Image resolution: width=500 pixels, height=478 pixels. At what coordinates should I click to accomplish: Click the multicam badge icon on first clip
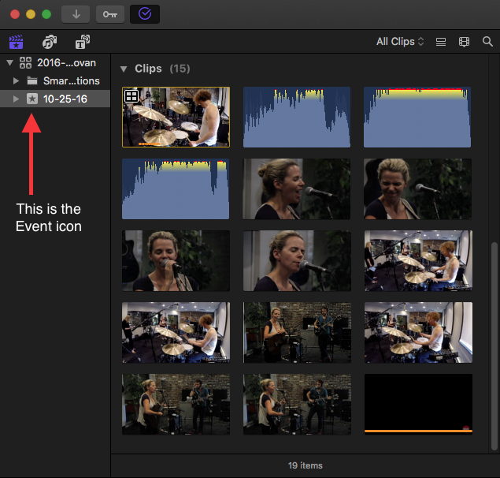[131, 96]
